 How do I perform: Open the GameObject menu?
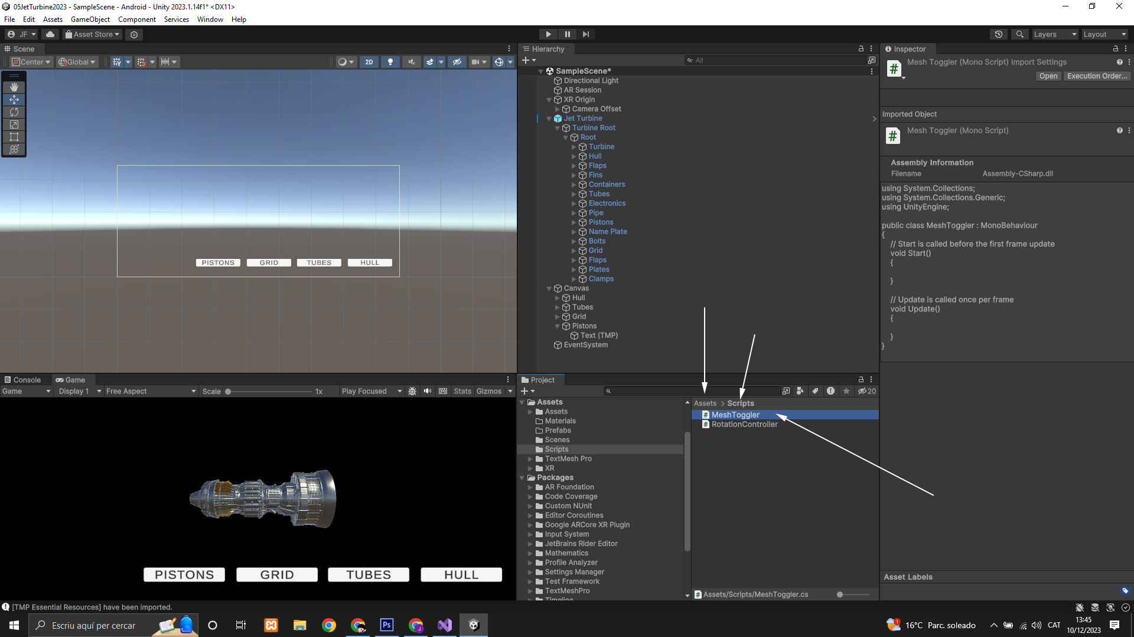pyautogui.click(x=90, y=19)
